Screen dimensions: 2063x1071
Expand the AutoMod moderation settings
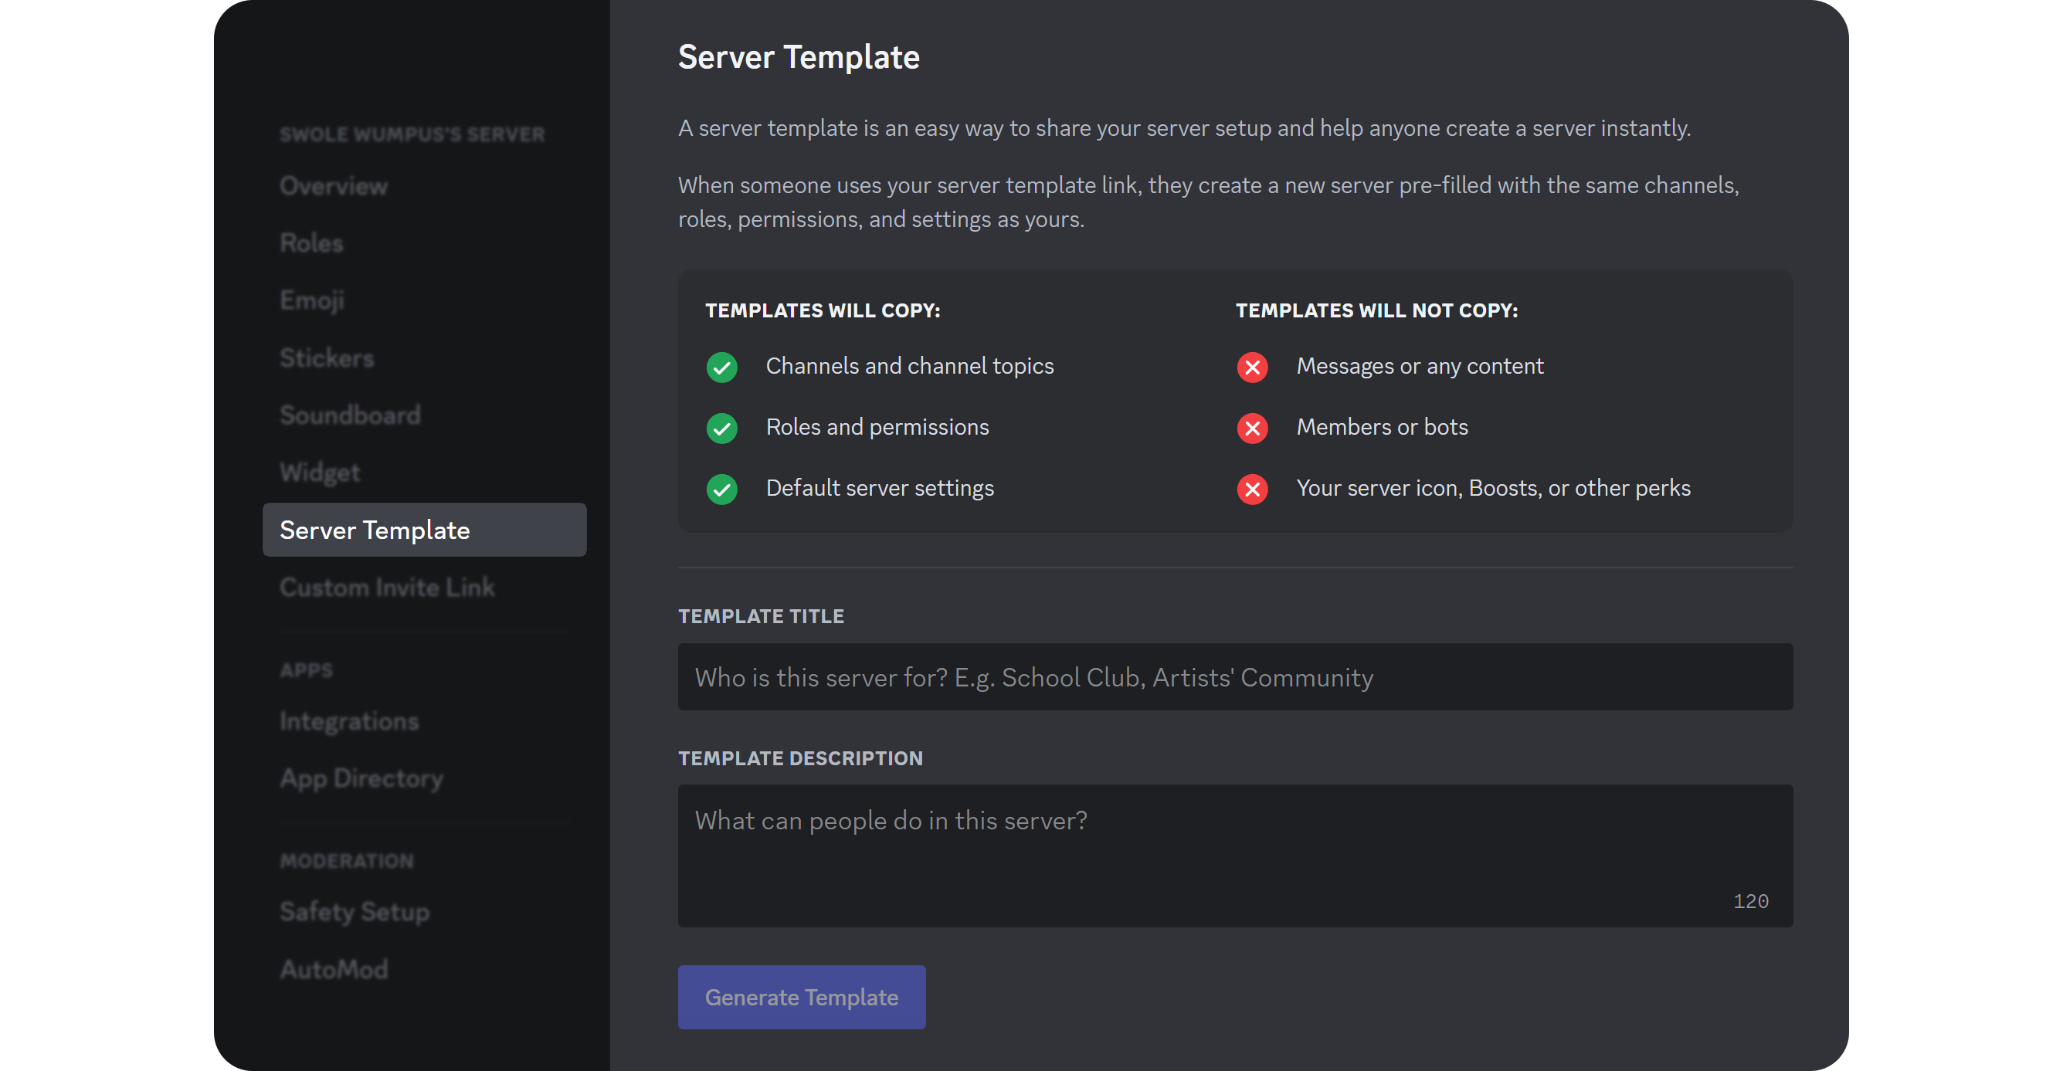[331, 970]
